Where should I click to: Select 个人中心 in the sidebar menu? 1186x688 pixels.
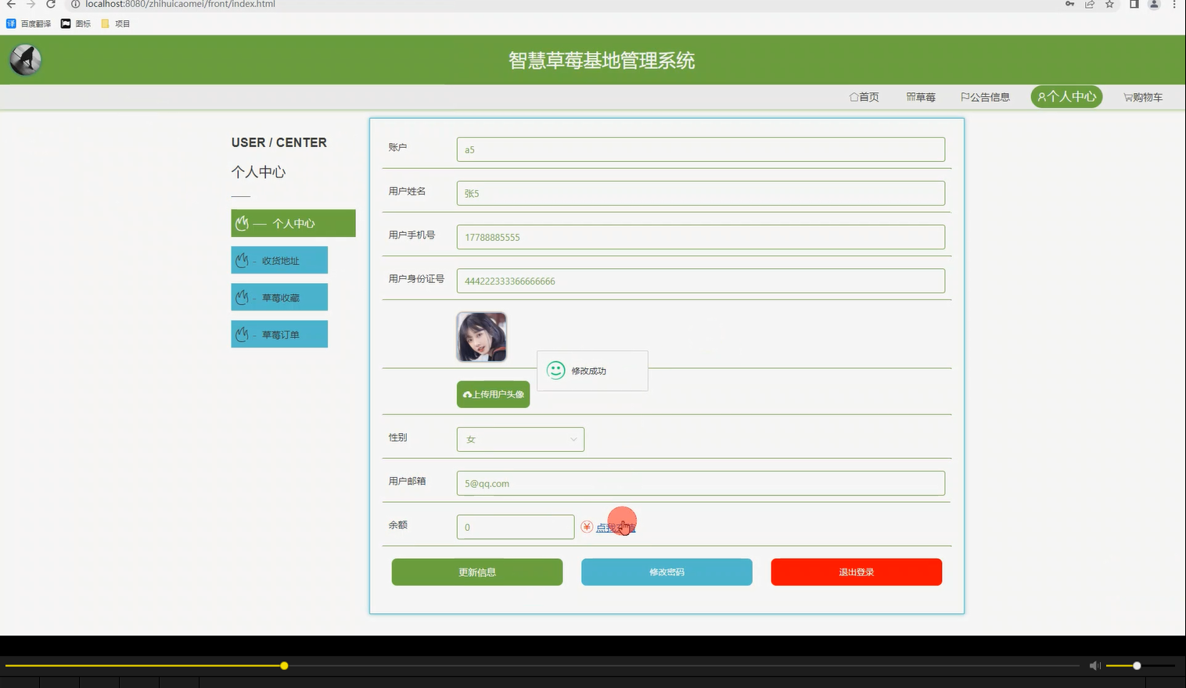293,223
